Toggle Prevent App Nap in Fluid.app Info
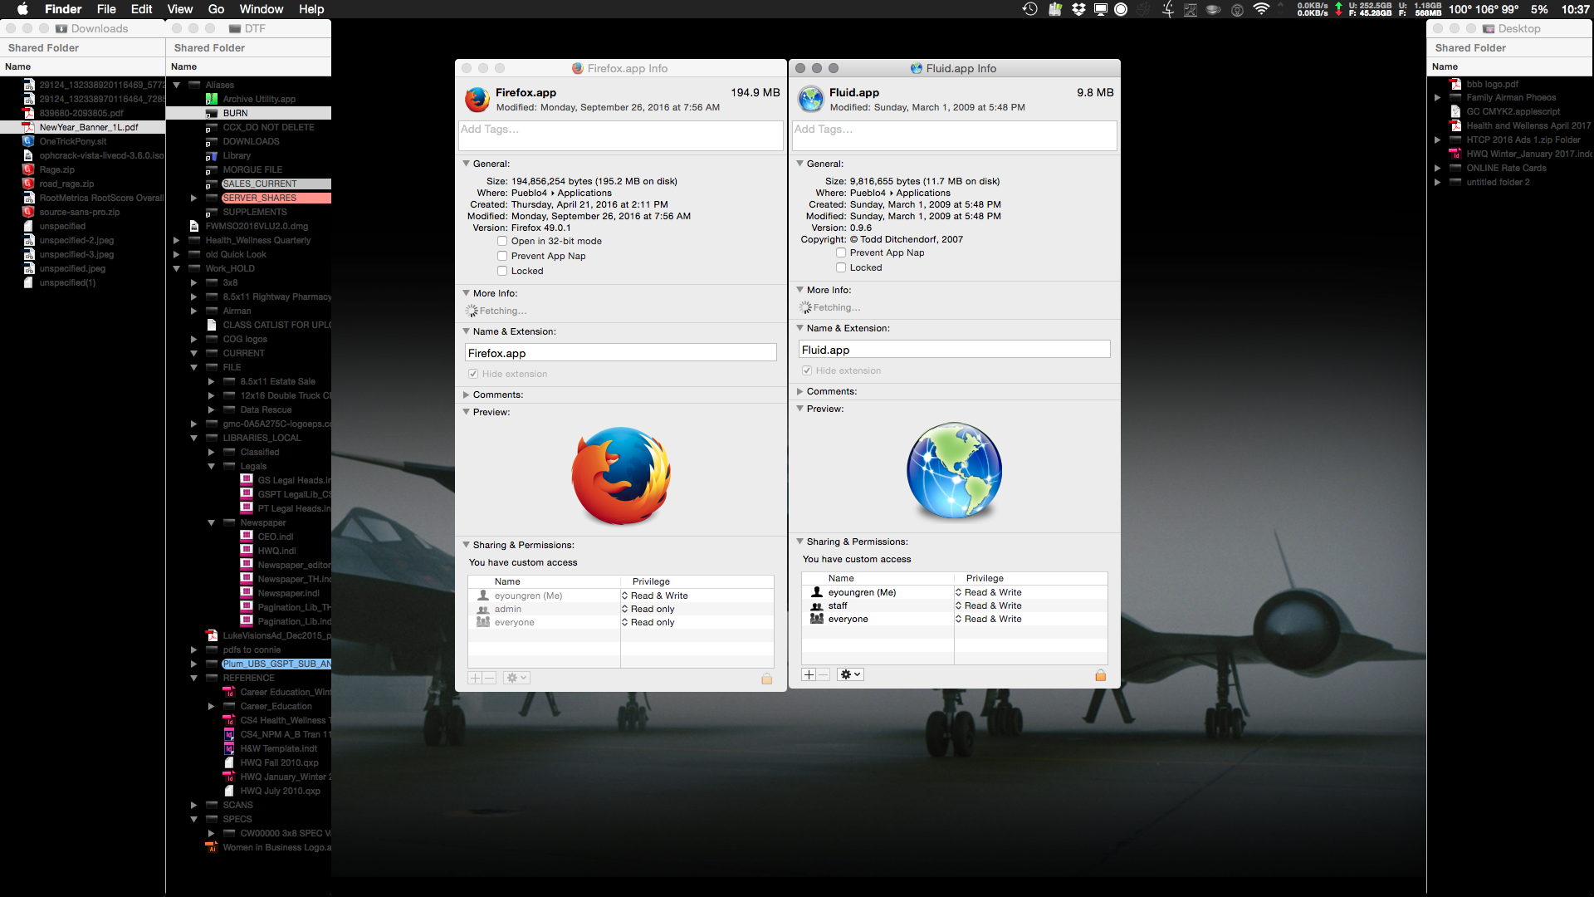This screenshot has width=1594, height=897. [841, 252]
